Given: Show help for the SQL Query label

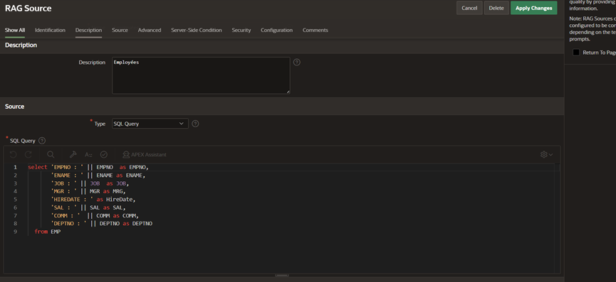Looking at the screenshot, I should (x=42, y=141).
